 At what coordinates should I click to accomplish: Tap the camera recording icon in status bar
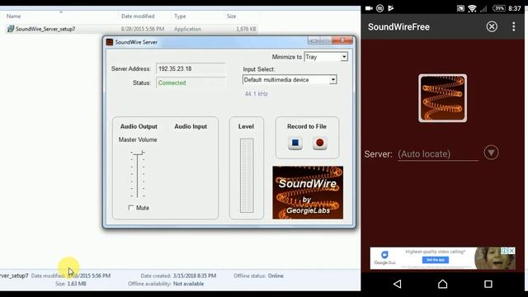(x=369, y=8)
